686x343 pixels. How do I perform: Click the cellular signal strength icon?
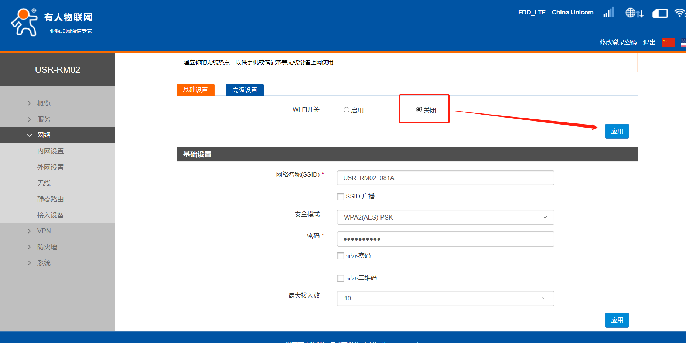608,13
